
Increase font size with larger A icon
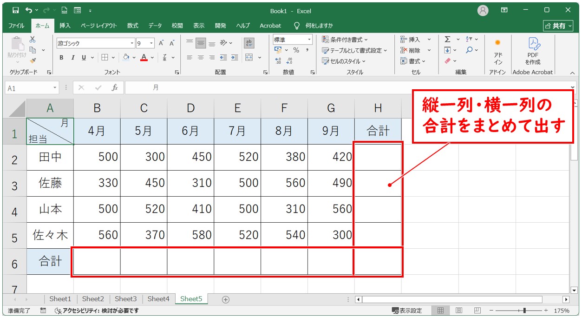[161, 43]
